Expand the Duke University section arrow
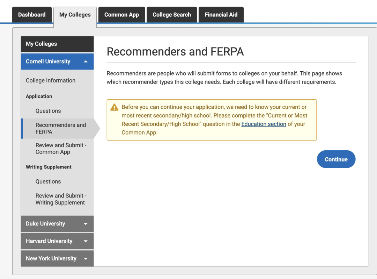This screenshot has width=377, height=279. [86, 224]
